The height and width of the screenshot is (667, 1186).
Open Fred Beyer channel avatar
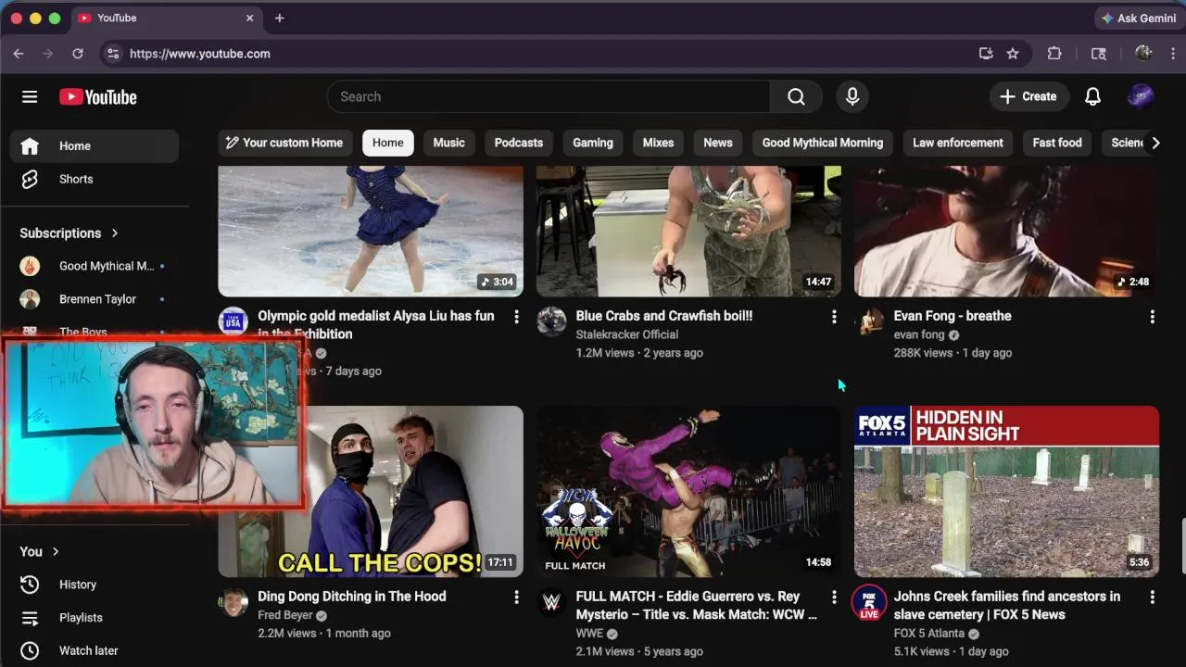click(x=233, y=602)
